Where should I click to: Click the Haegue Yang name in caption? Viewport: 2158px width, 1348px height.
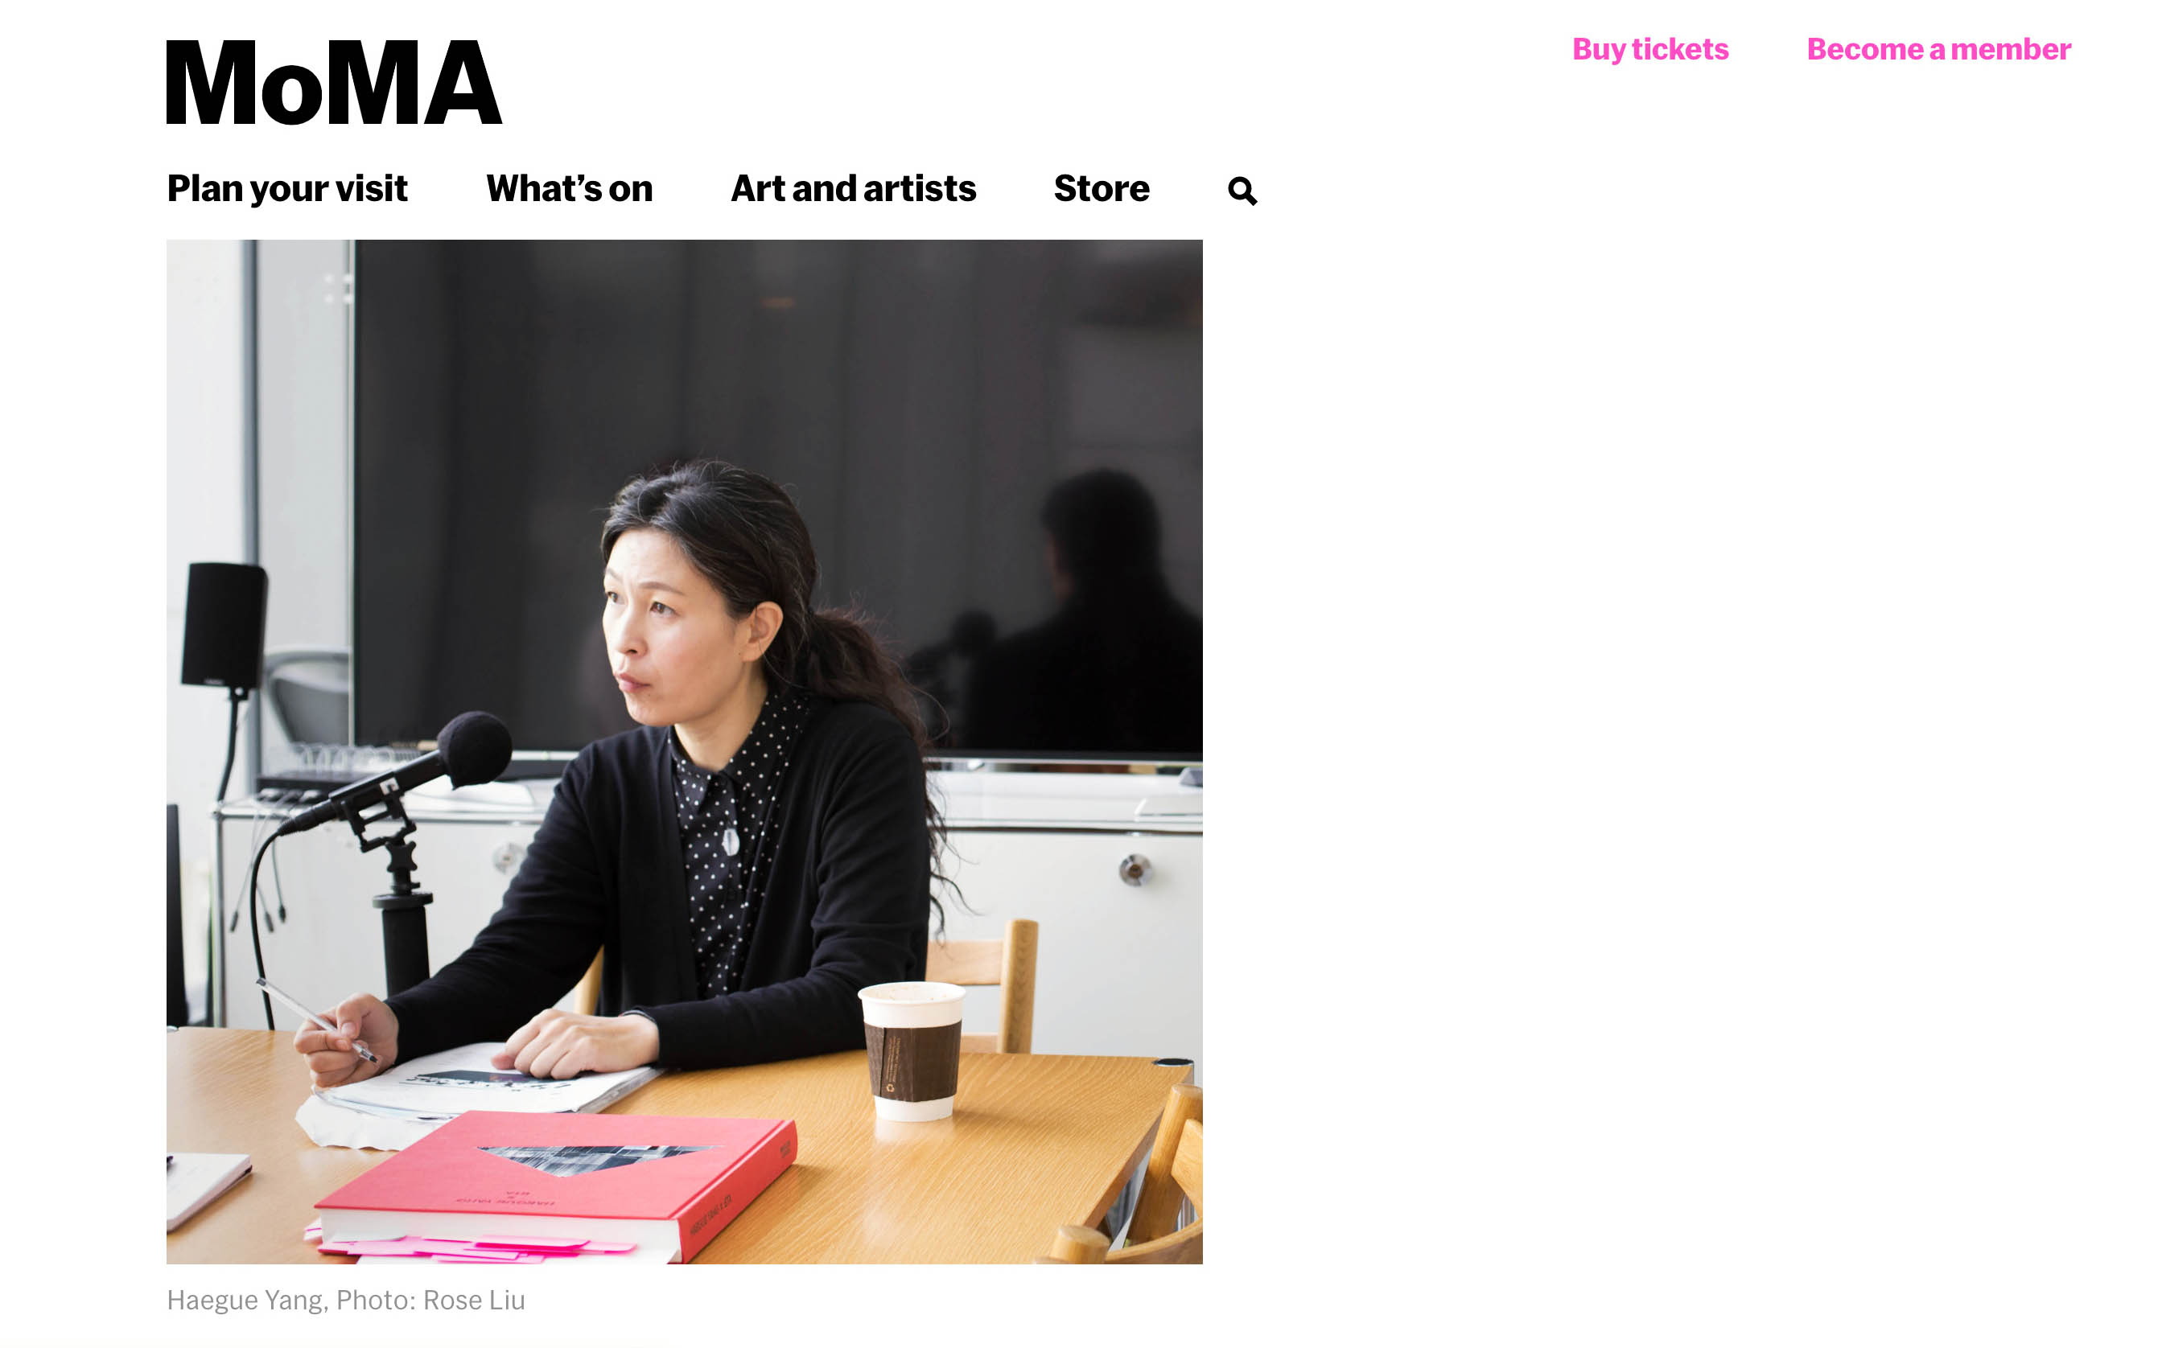click(245, 1300)
